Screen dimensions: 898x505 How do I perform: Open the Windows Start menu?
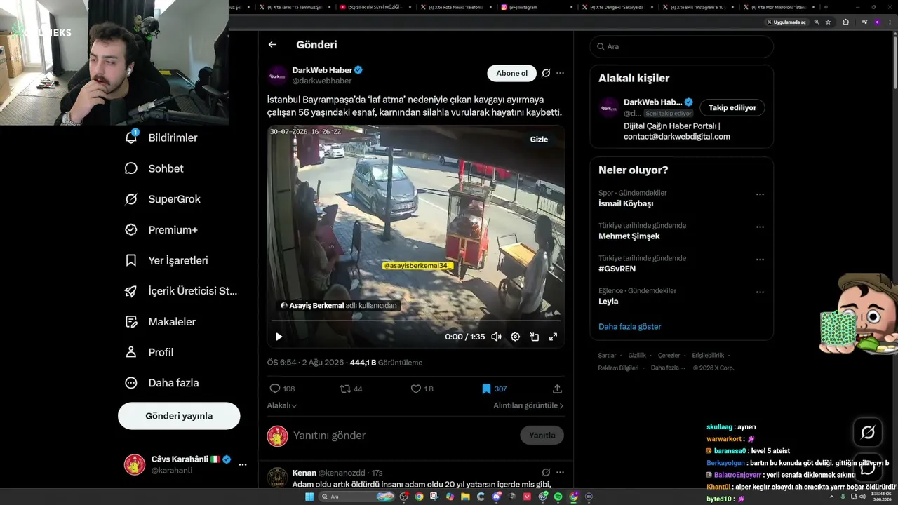(309, 497)
